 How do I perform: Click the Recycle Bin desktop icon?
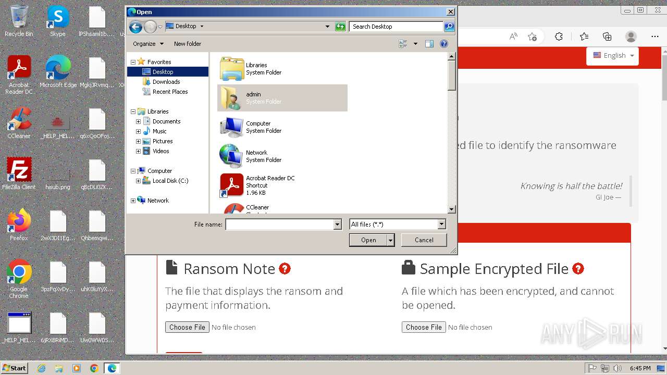[x=19, y=21]
